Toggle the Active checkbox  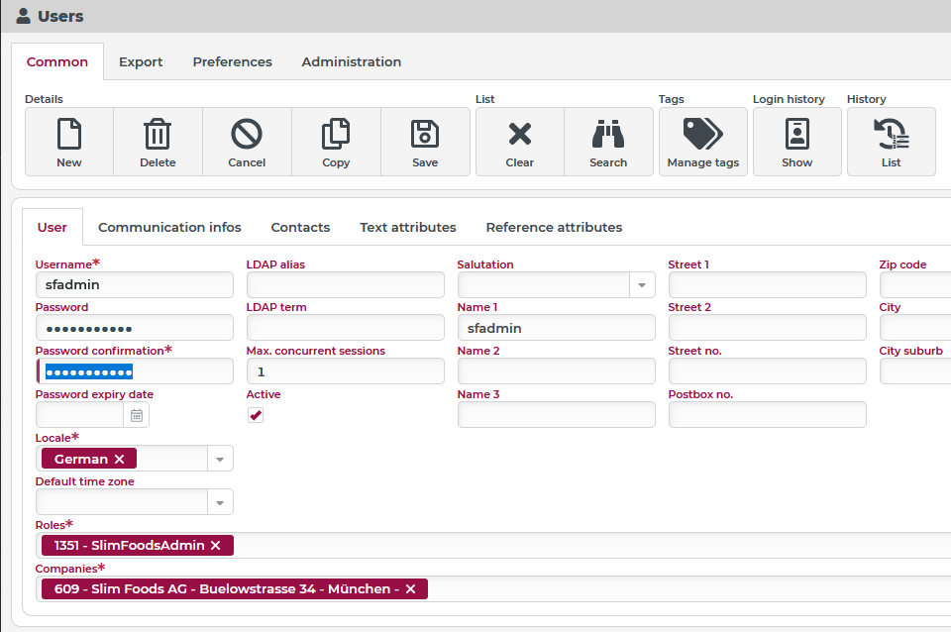pyautogui.click(x=256, y=415)
